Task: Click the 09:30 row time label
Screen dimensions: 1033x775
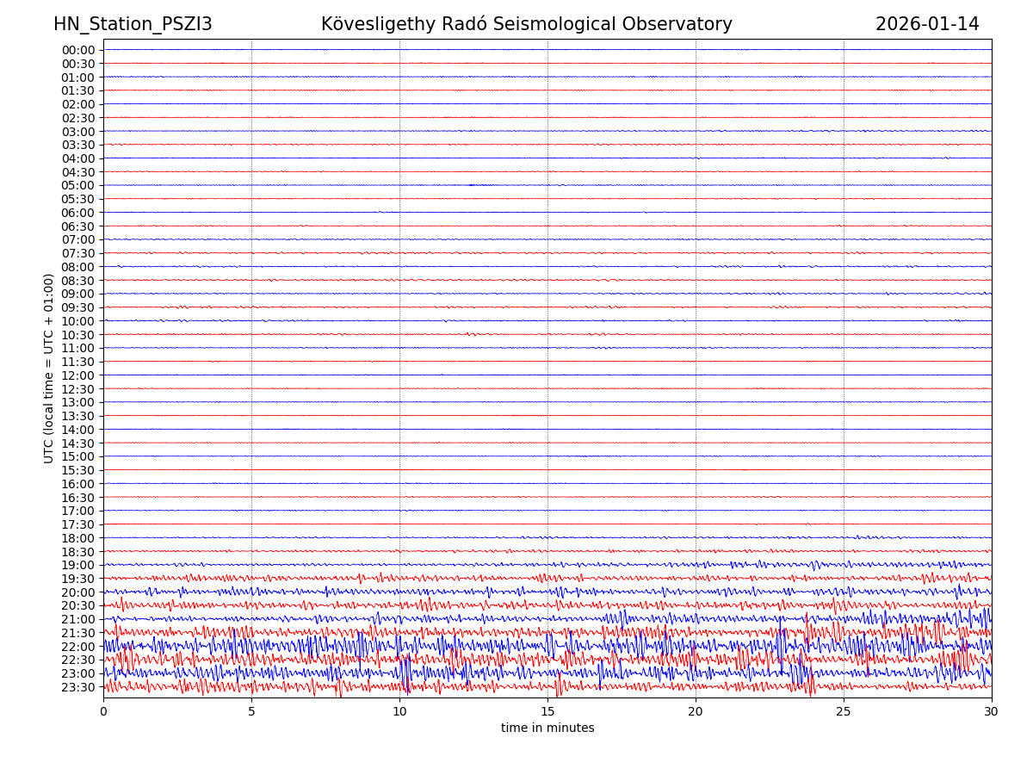Action: tap(78, 307)
